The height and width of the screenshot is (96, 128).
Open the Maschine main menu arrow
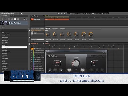pos(18,13)
